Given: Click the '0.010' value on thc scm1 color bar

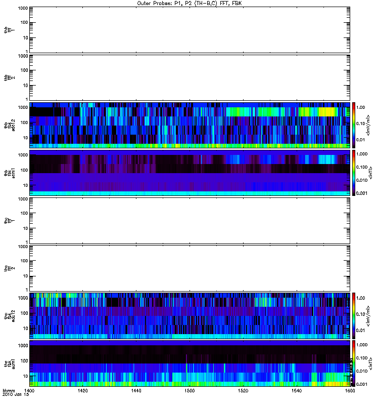Looking at the screenshot, I should point(362,371).
